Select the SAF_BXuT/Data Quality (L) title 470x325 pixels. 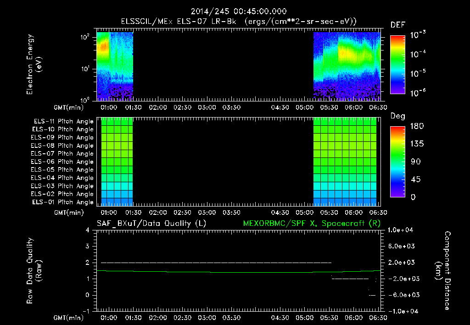pos(151,224)
